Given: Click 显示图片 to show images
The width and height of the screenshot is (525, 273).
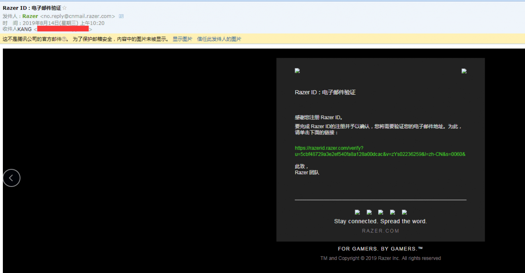Looking at the screenshot, I should pyautogui.click(x=182, y=39).
